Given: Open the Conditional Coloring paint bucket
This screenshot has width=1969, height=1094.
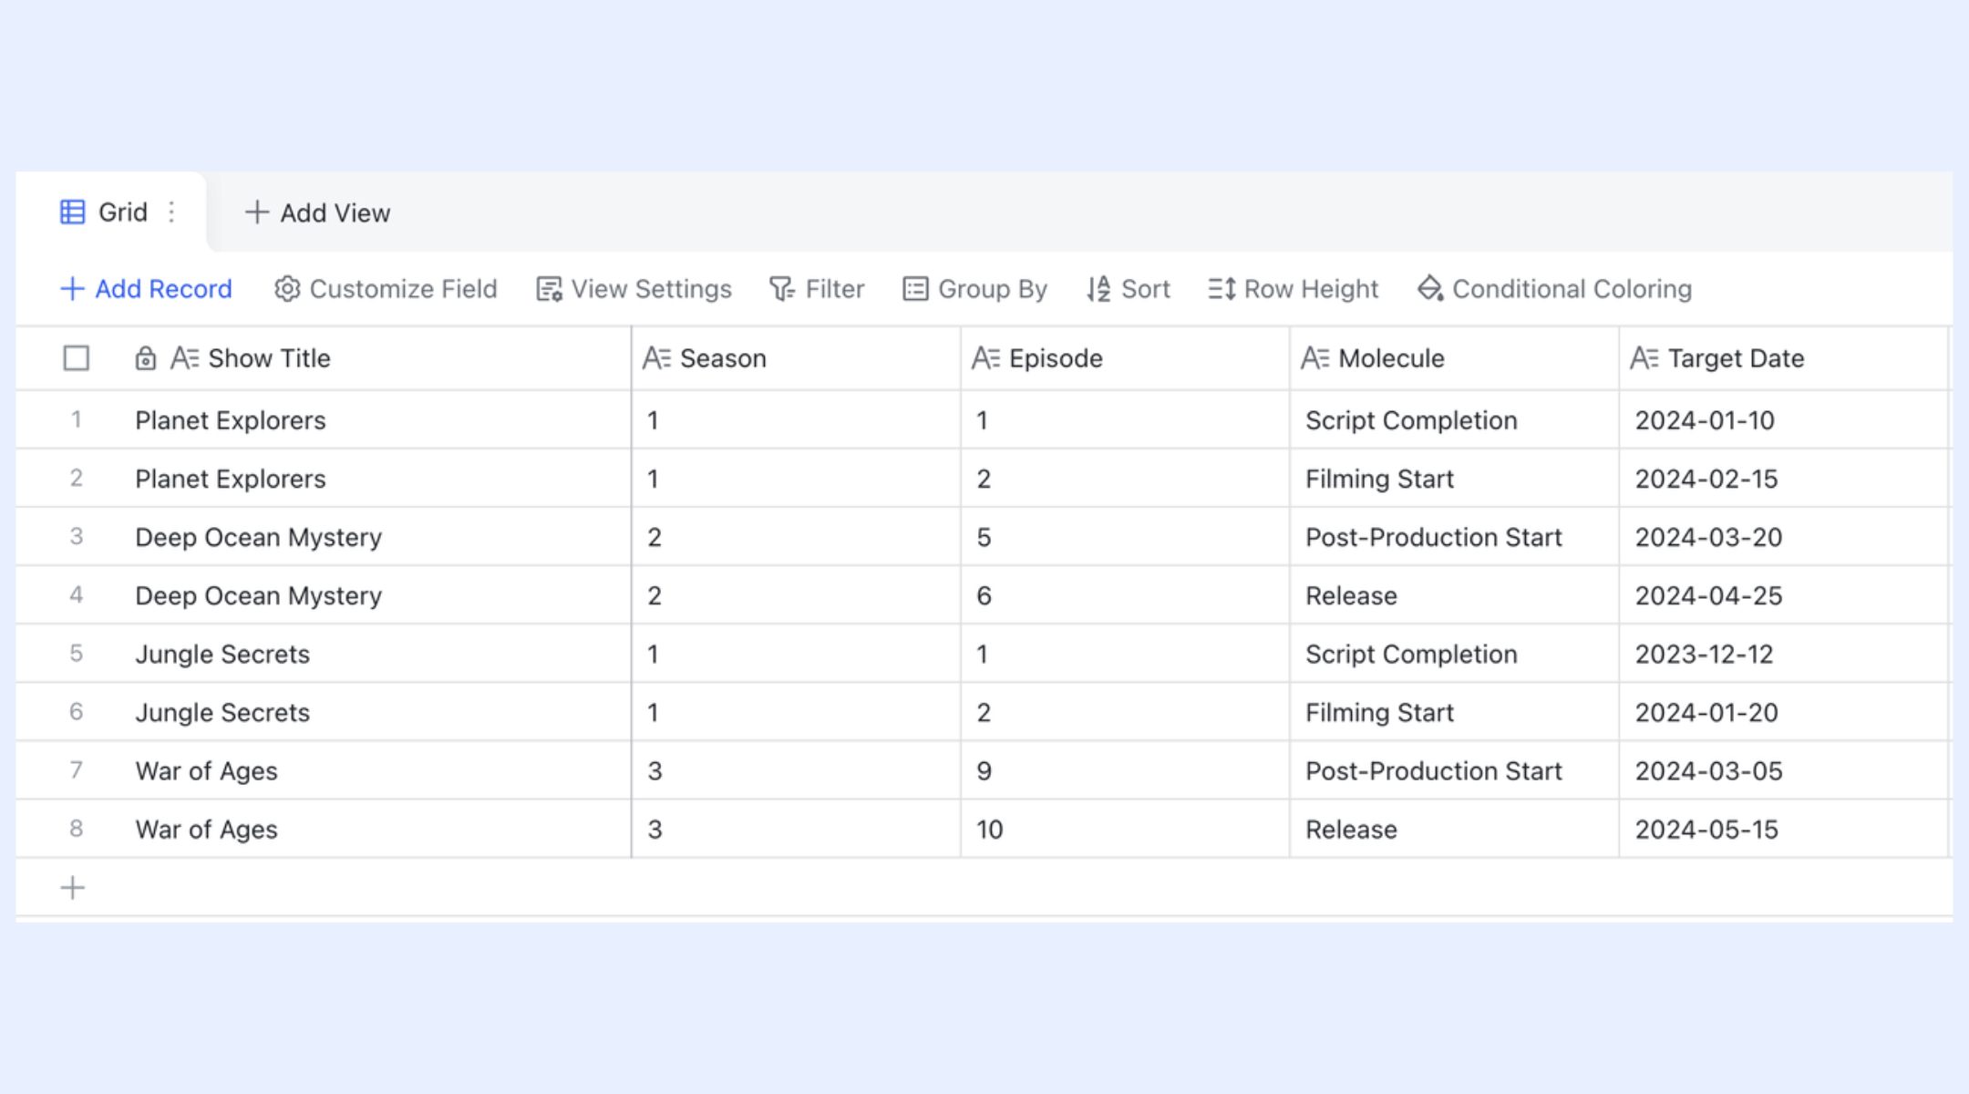Looking at the screenshot, I should point(1430,289).
